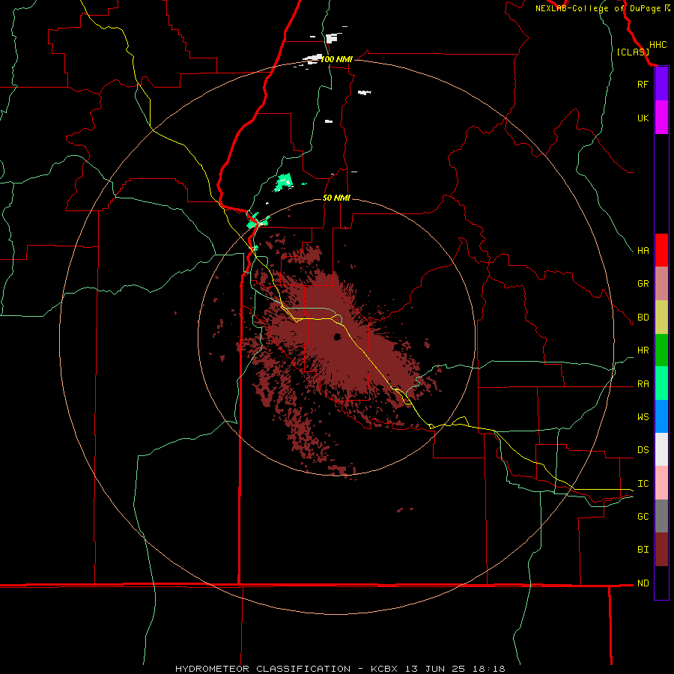Click the HA red legend swatch

(x=661, y=250)
